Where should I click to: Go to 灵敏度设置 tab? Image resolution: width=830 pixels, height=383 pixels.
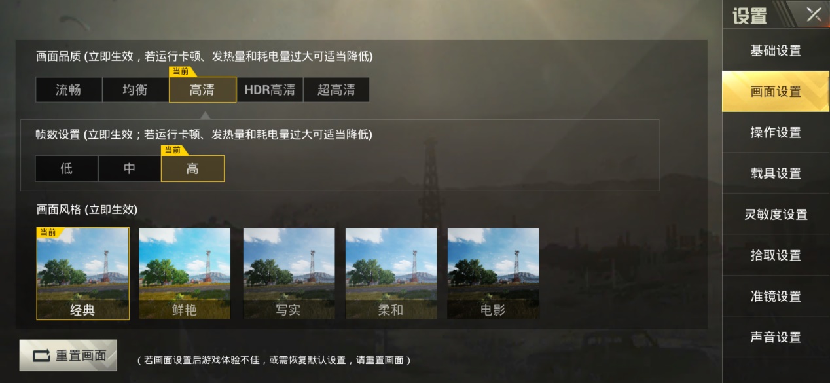click(x=776, y=214)
